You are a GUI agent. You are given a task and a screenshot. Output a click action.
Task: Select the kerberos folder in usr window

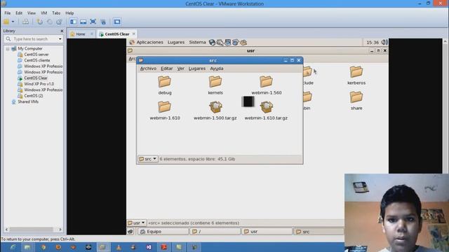click(356, 76)
